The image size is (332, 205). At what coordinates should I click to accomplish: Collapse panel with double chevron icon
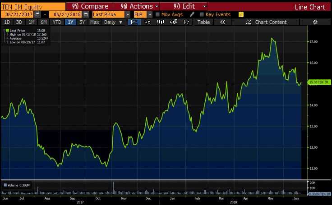(x=222, y=22)
